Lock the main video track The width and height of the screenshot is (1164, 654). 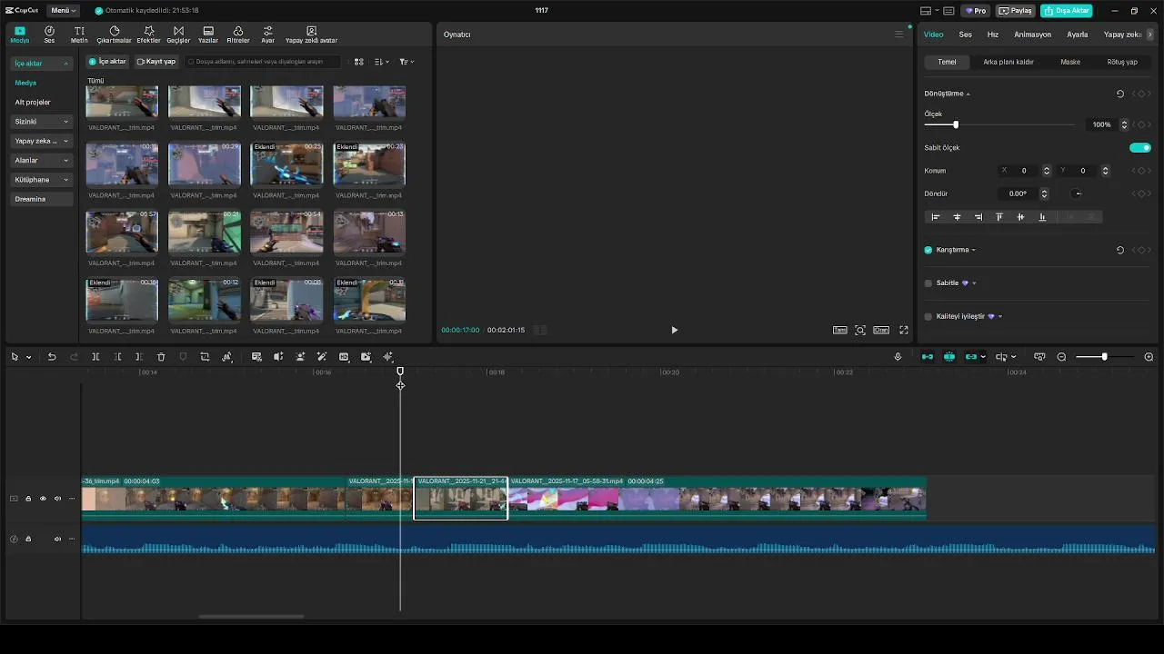(28, 499)
